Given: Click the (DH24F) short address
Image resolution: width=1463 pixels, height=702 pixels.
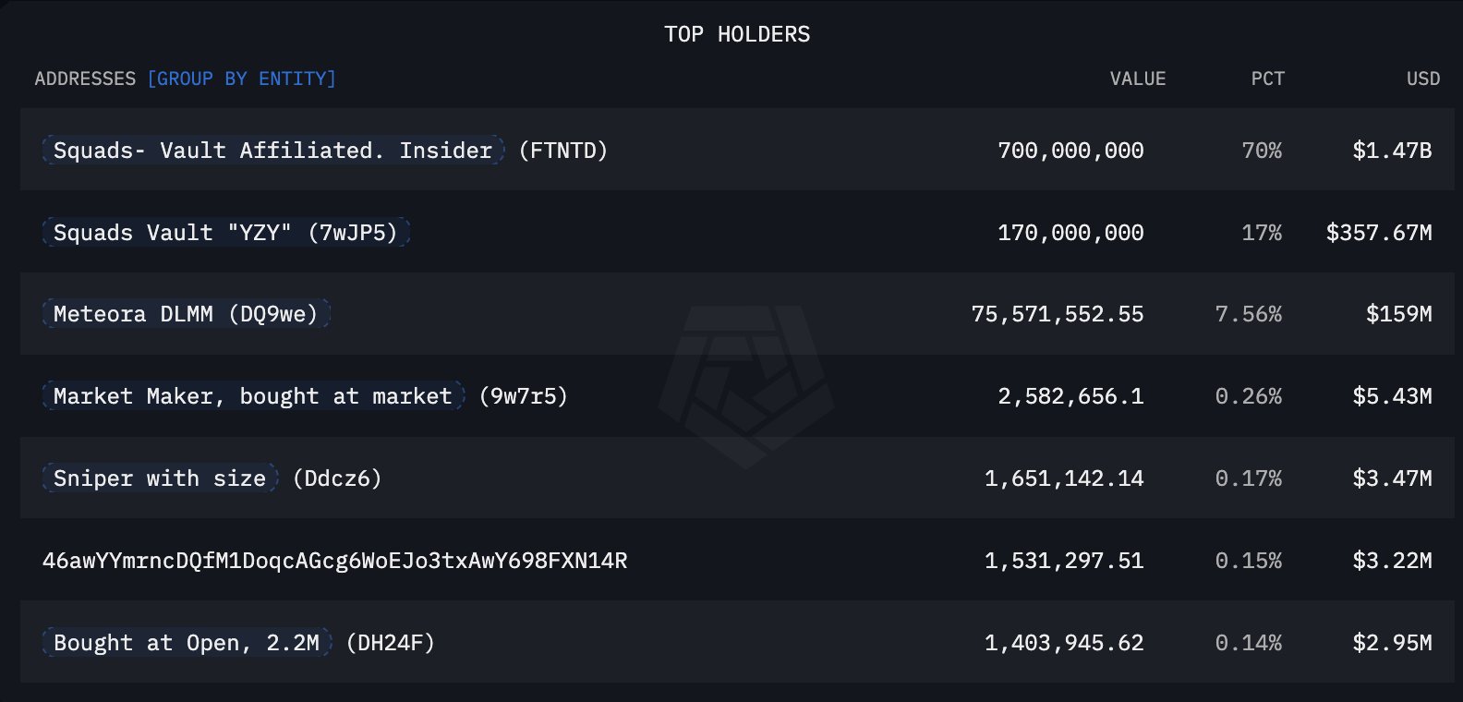Looking at the screenshot, I should coord(390,643).
